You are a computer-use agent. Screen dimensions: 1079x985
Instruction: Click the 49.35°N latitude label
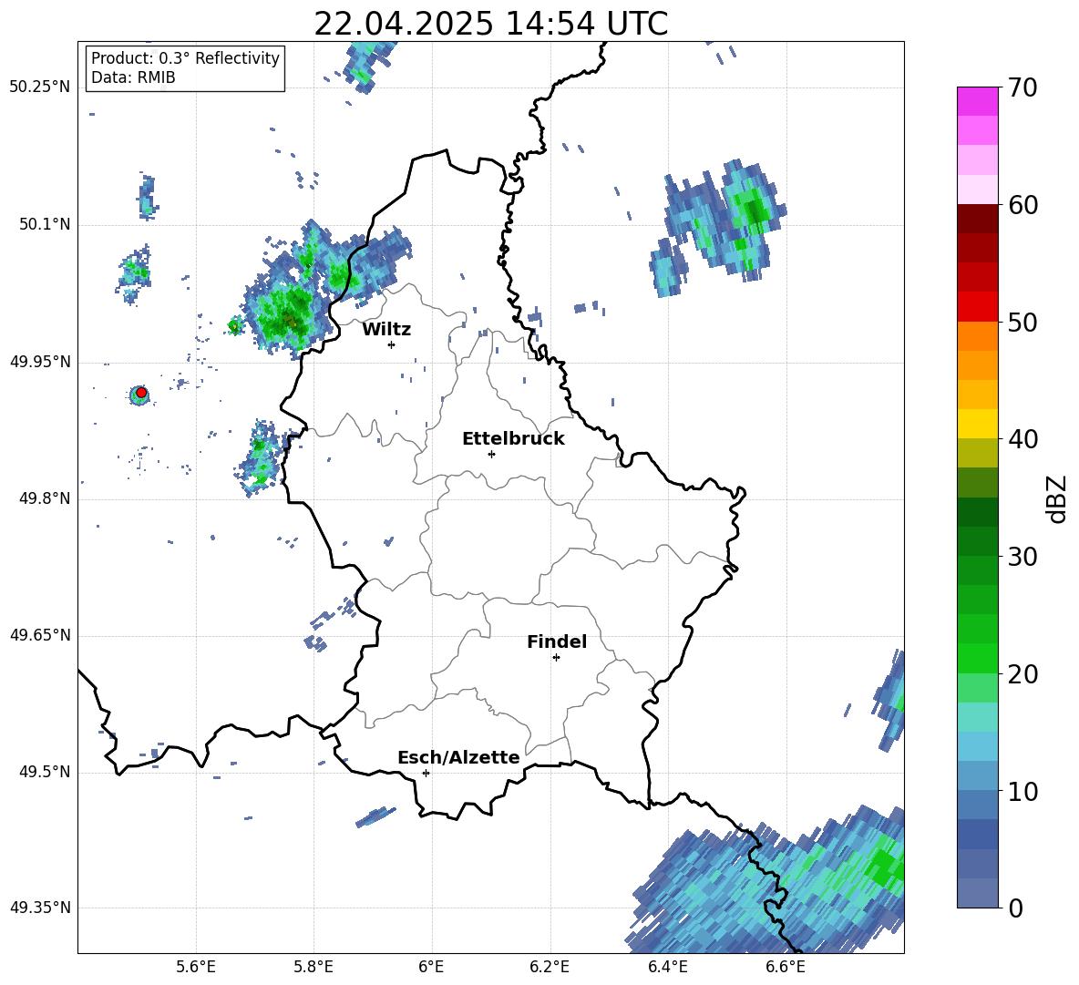coord(40,908)
